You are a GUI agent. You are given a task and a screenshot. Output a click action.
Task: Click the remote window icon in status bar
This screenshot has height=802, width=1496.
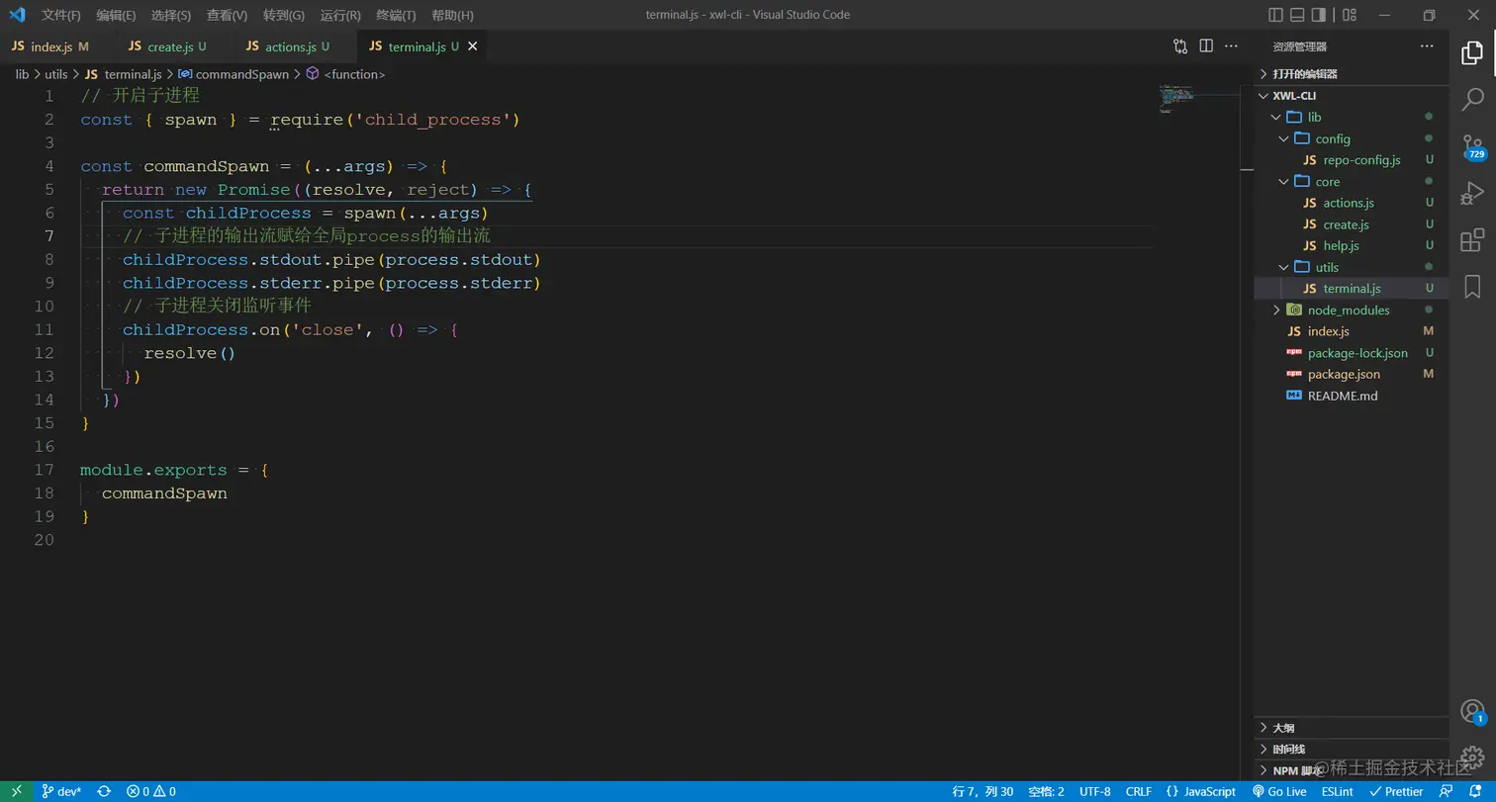(17, 791)
